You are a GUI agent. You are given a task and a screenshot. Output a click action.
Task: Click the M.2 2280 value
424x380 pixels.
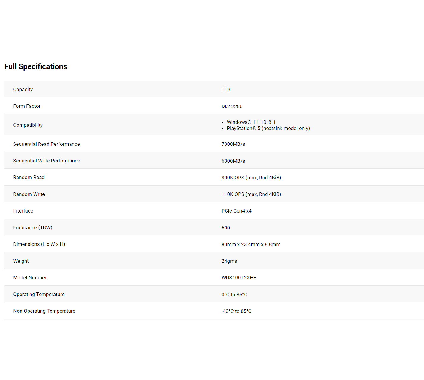[232, 106]
